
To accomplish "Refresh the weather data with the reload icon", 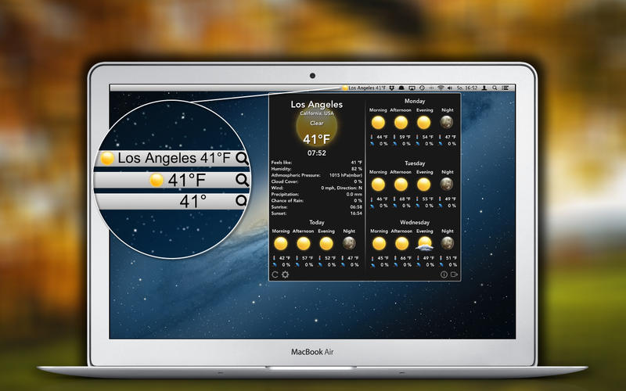I will click(x=275, y=274).
